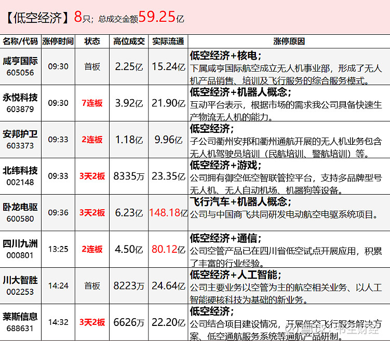
Task: Click the 4.50亿 turnover value
Action: (x=129, y=249)
